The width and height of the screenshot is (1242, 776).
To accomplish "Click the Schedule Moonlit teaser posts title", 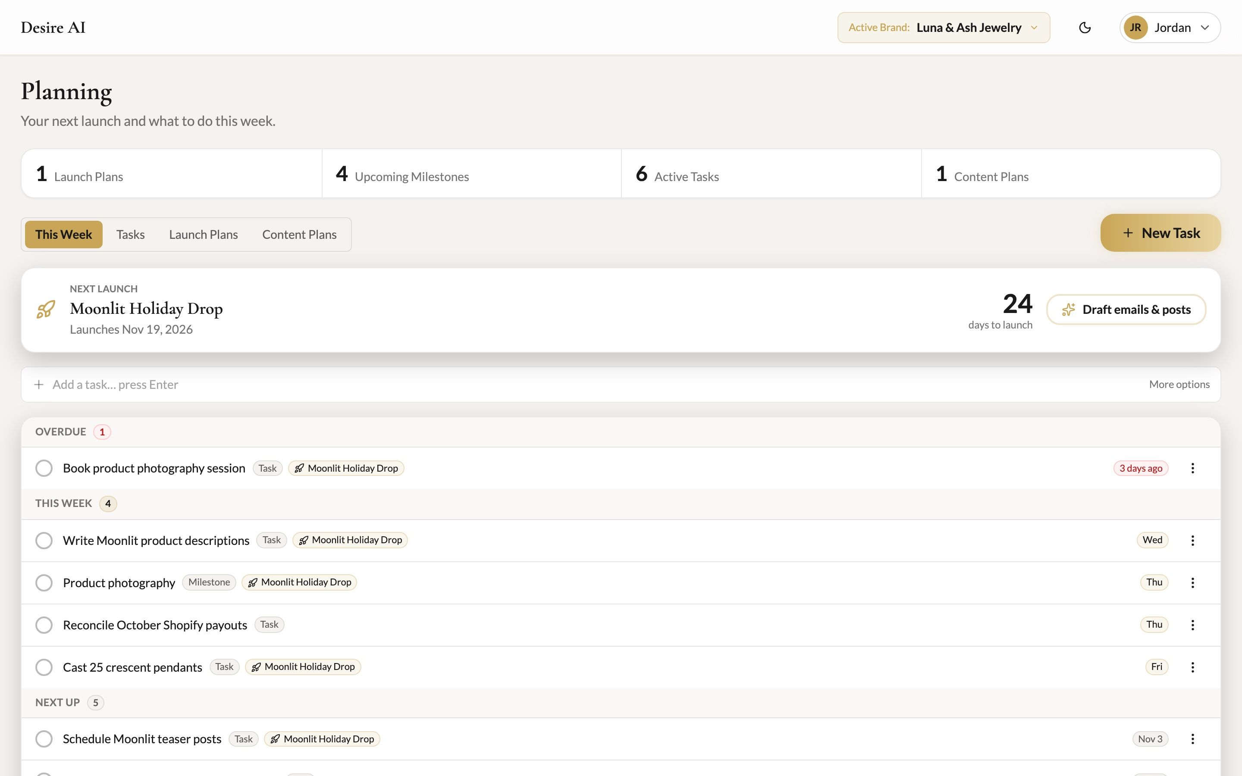I will click(142, 739).
